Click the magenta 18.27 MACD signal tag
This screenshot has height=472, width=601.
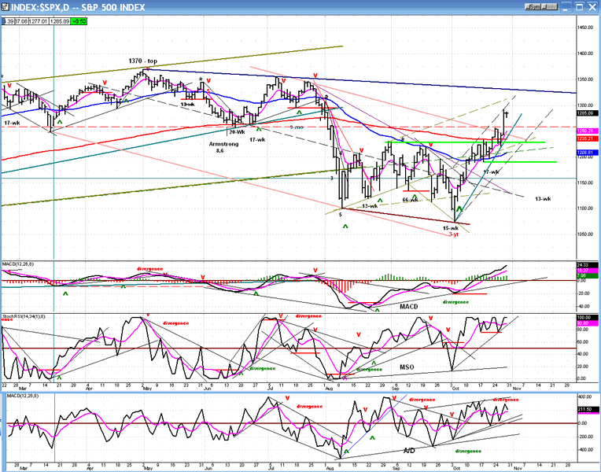pyautogui.click(x=587, y=271)
